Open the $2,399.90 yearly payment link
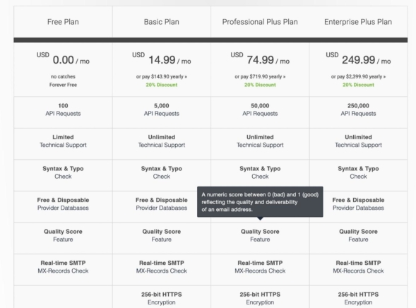The width and height of the screenshot is (416, 308). click(x=358, y=77)
